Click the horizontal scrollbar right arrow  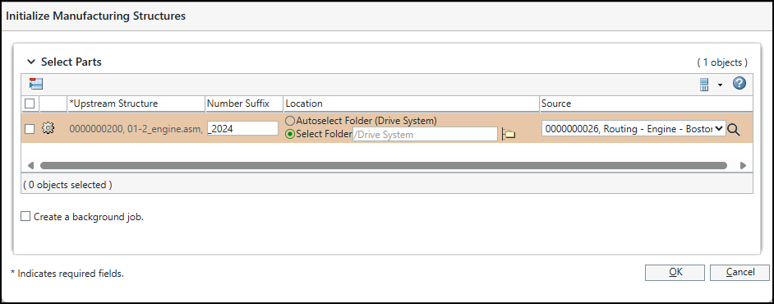click(x=743, y=165)
